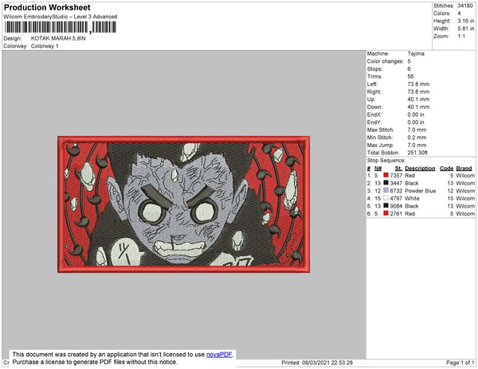
Task: Select the Up value 40.1 mm
Action: click(x=418, y=99)
